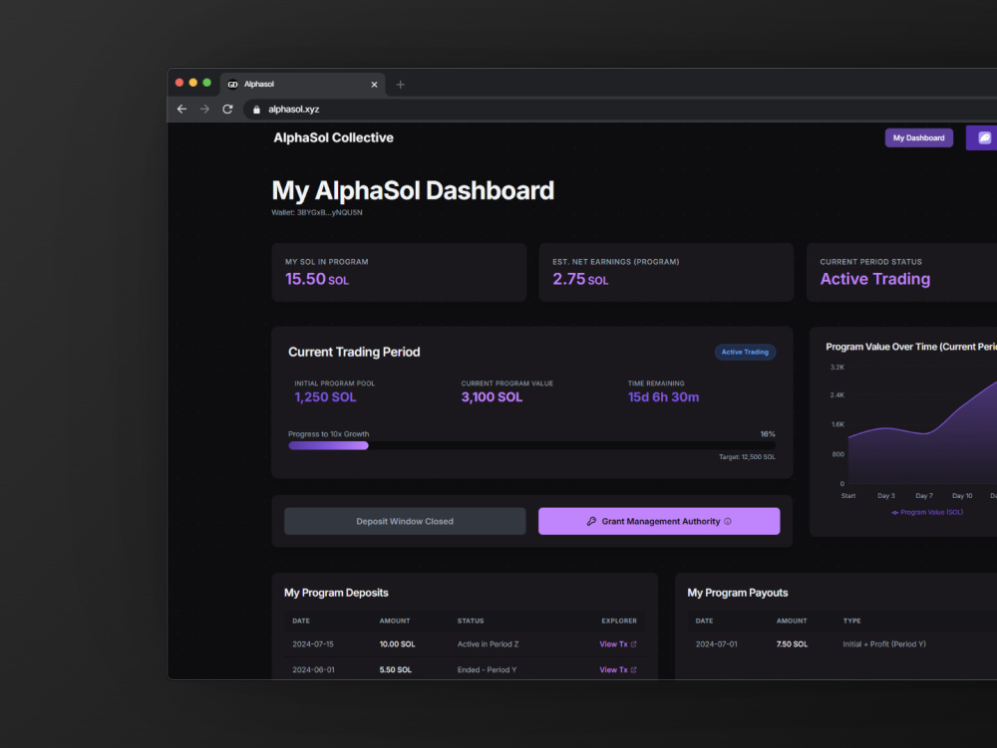
Task: Click the alphasol.xyz address bar
Action: [620, 110]
